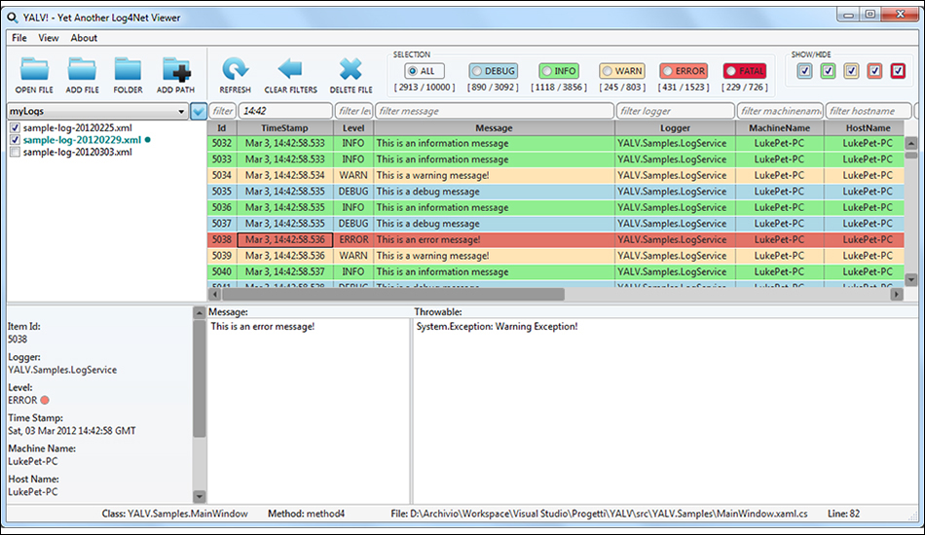Click the details panel scroll up arrow

(x=200, y=313)
